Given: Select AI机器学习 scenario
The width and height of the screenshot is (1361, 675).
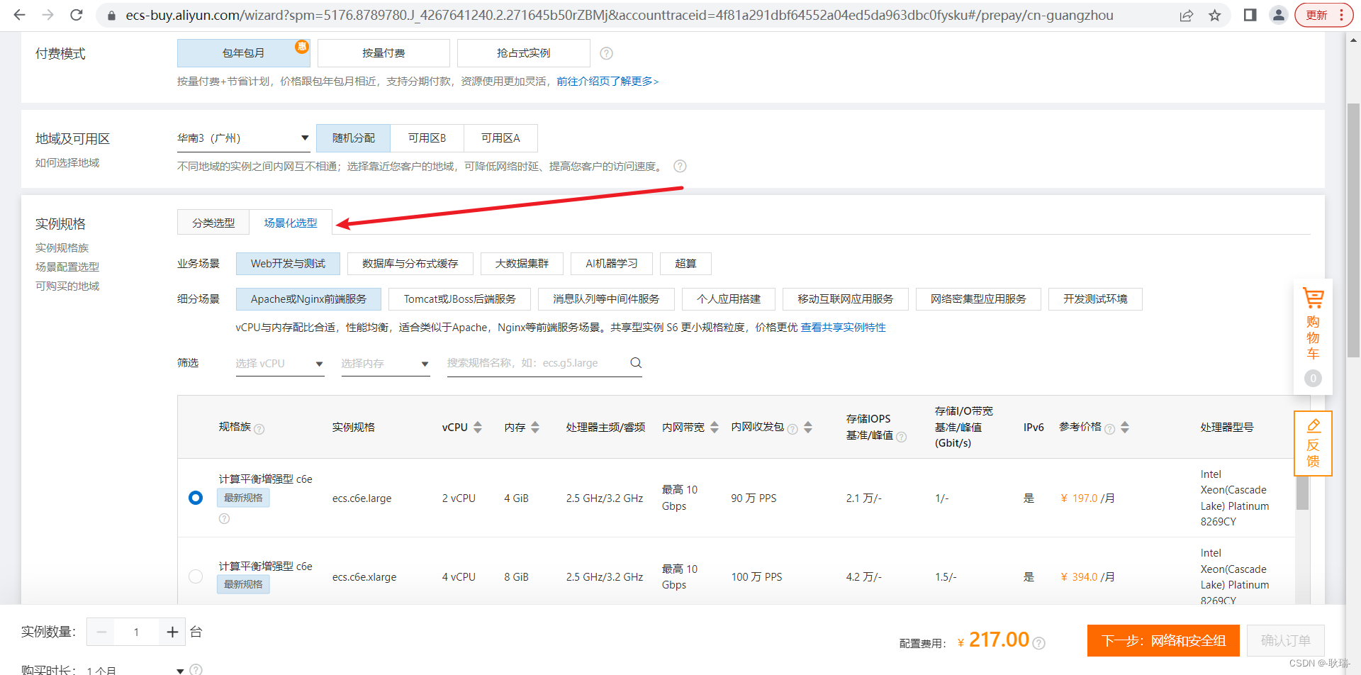Looking at the screenshot, I should (612, 264).
